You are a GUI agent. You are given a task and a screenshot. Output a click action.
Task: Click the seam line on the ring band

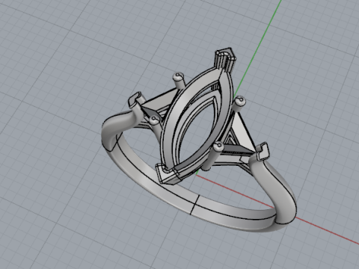coord(194,205)
